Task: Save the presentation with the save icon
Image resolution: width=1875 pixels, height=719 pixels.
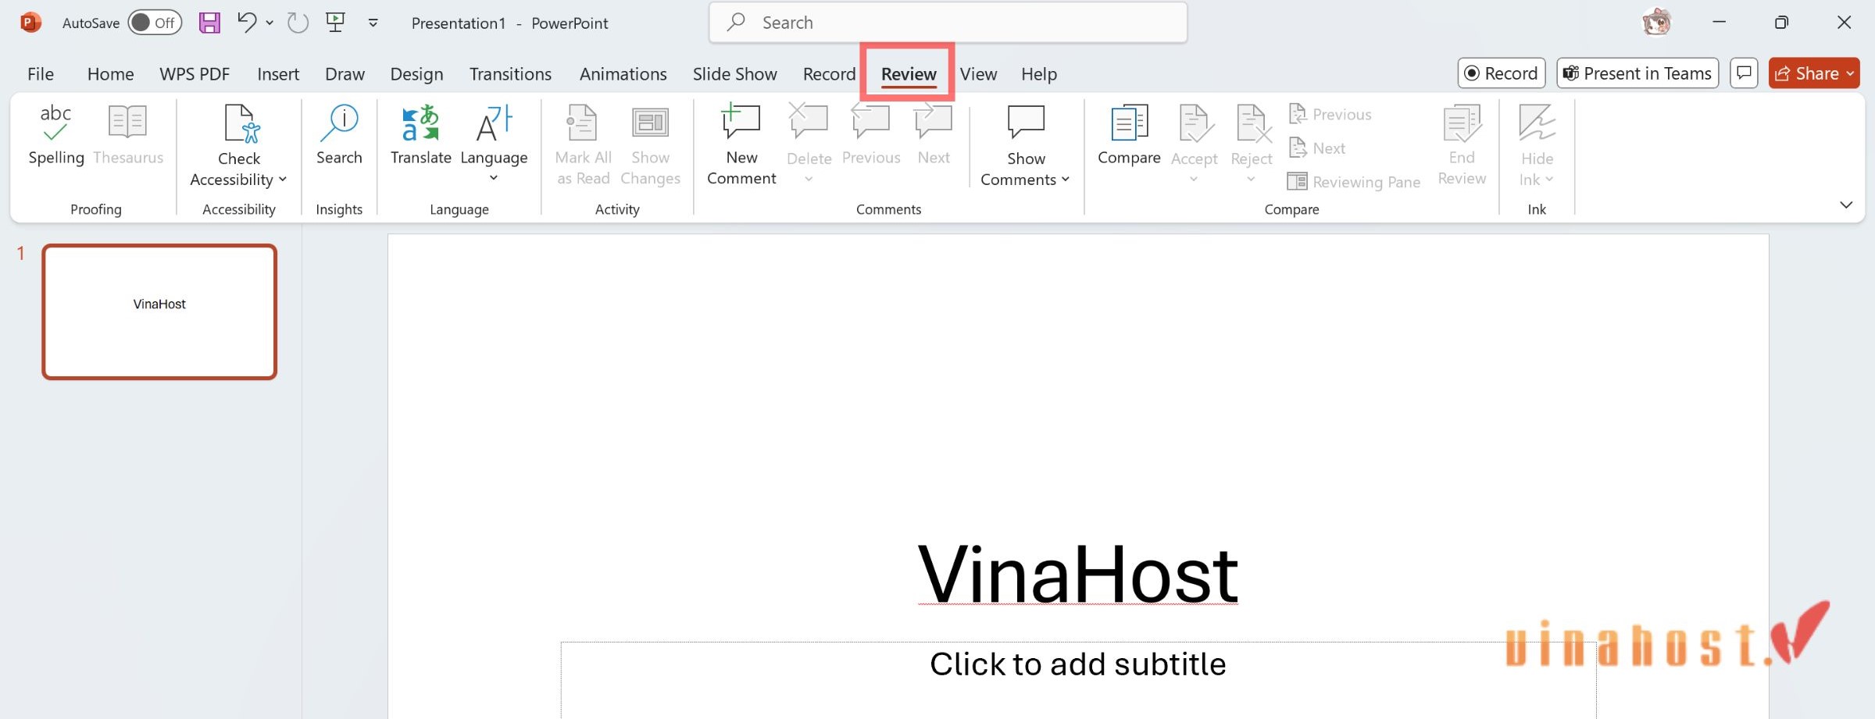Action: click(x=209, y=23)
